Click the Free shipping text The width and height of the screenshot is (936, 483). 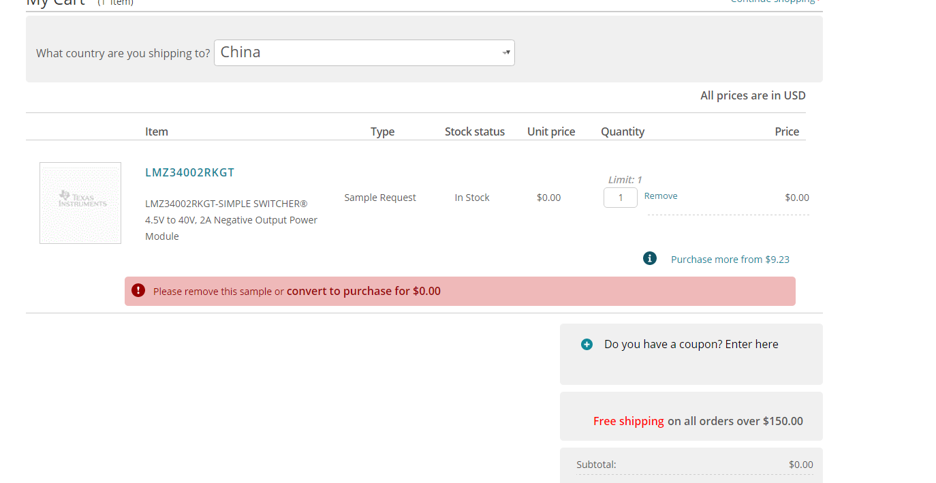pos(628,421)
